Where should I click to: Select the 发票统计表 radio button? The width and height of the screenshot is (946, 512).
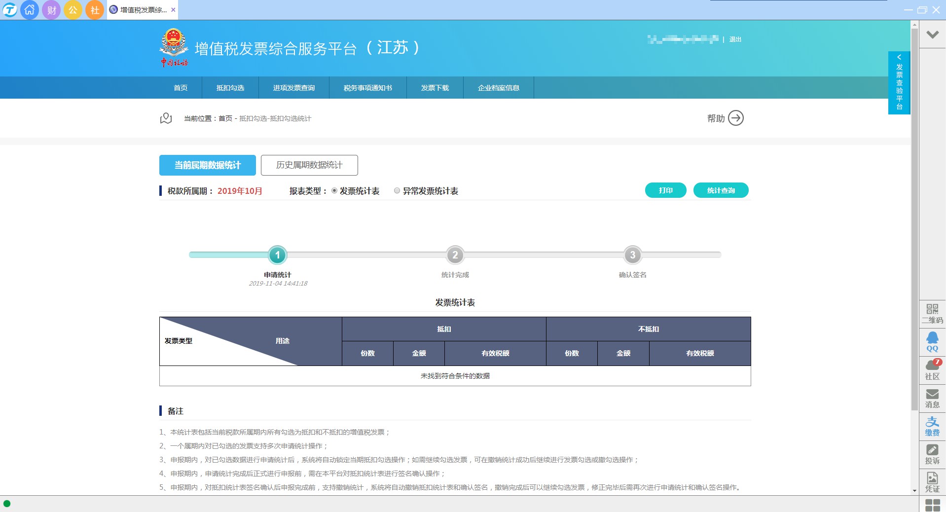click(x=334, y=191)
